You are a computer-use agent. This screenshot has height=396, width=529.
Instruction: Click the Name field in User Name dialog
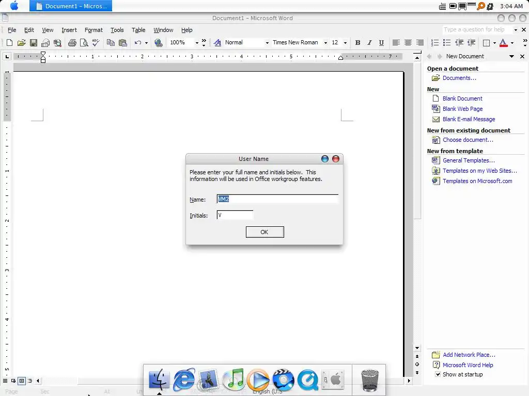pos(277,199)
